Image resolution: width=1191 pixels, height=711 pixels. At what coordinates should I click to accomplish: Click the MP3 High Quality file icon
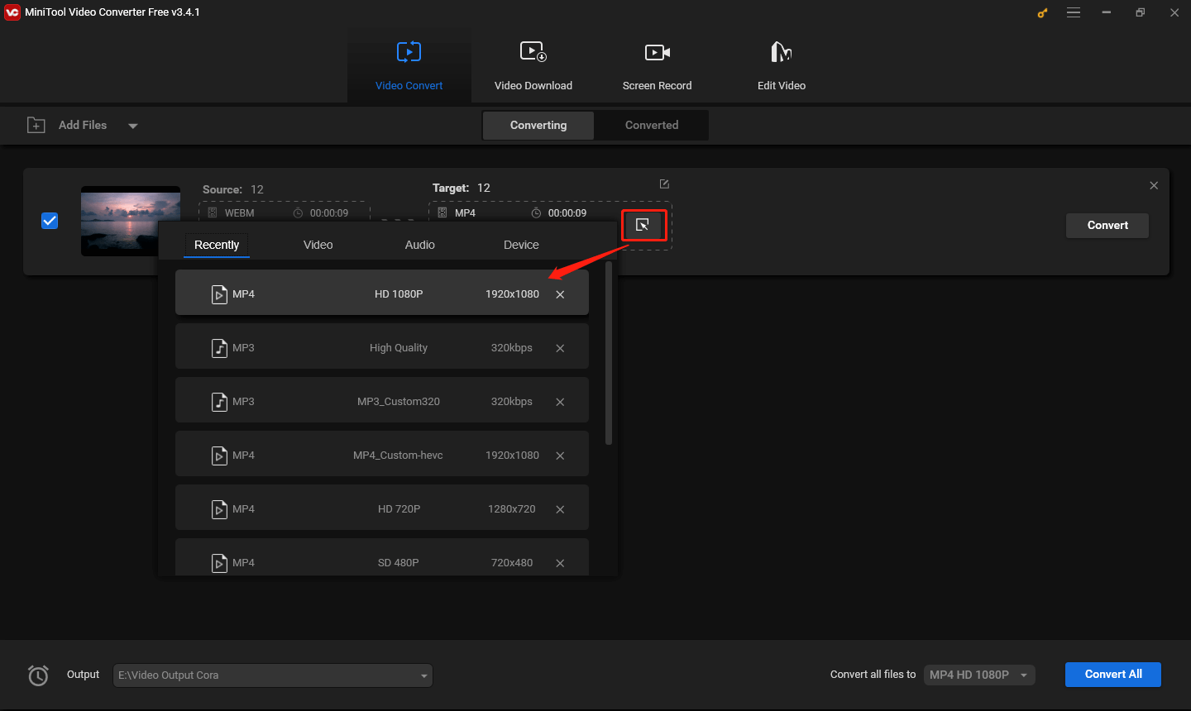pyautogui.click(x=219, y=348)
